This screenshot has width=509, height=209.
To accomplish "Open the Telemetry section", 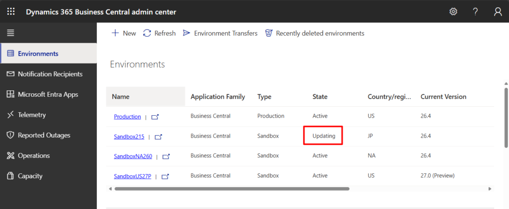I will pos(32,115).
